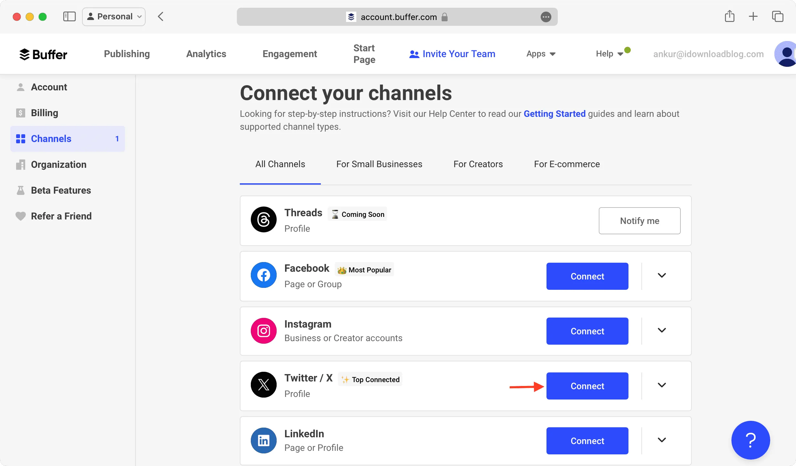Open the help question mark bubble

click(750, 440)
